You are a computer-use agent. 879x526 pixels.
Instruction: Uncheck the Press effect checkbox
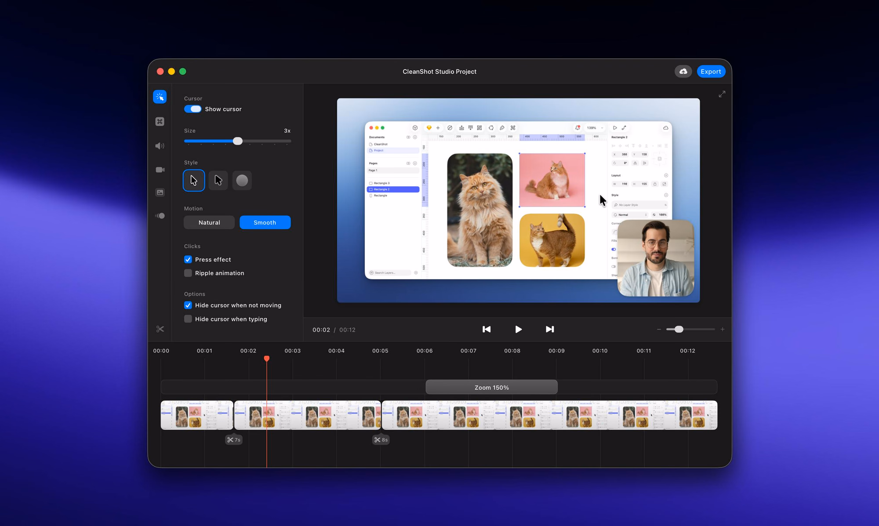[188, 260]
